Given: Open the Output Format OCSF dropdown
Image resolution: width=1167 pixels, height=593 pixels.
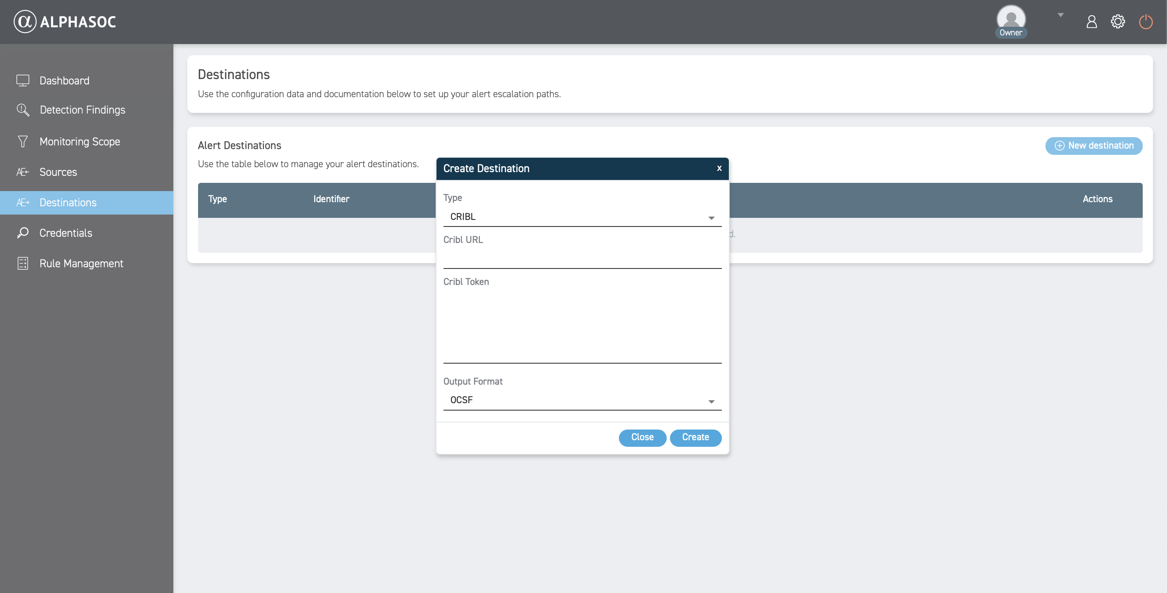Looking at the screenshot, I should (582, 400).
